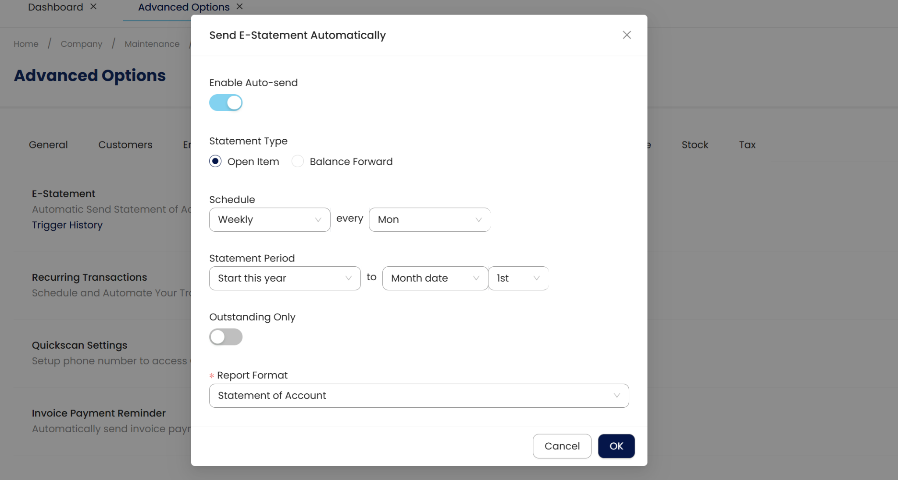Screen dimensions: 898x480
Task: Open Start this year period dropdown
Action: pos(285,278)
